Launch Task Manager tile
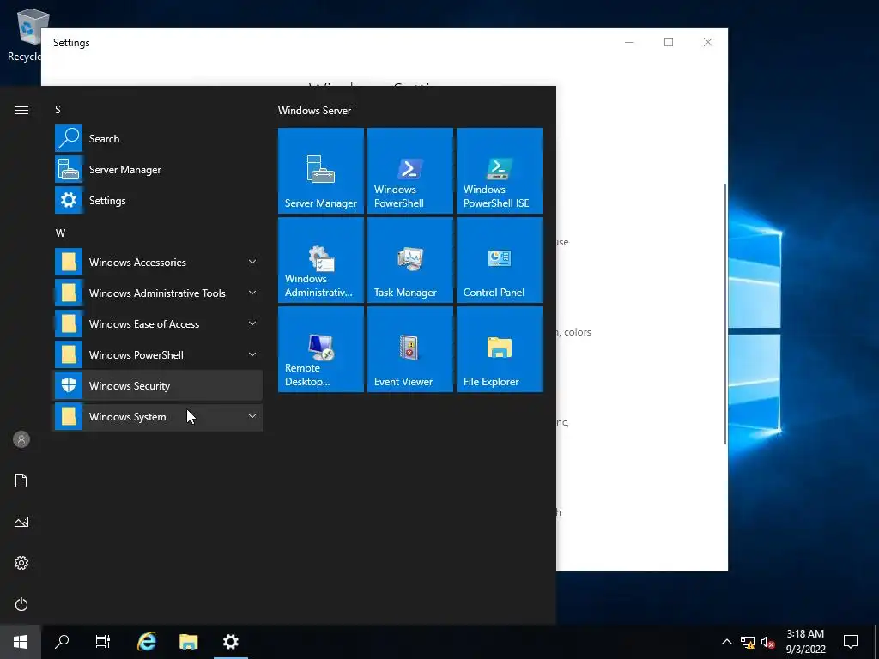The image size is (879, 659). [x=409, y=260]
